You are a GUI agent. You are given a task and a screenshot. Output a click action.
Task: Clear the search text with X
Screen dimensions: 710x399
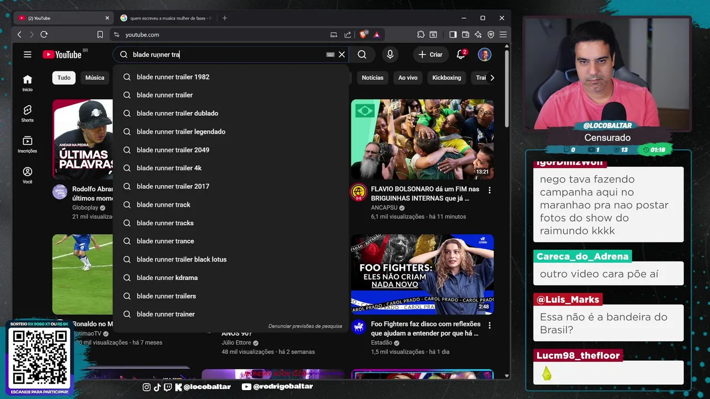coord(342,54)
